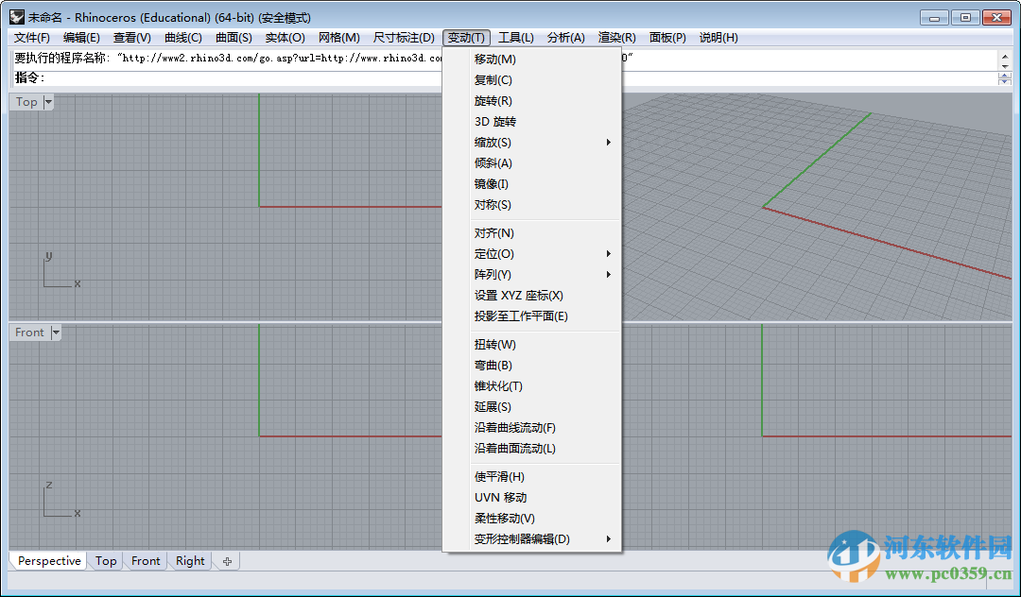Open the 面板(P) menu

[x=667, y=38]
